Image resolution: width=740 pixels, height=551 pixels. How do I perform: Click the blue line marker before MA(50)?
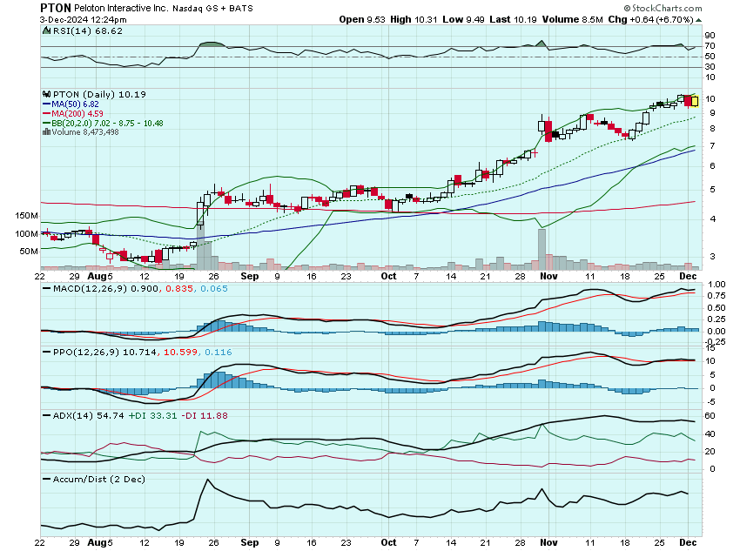point(46,104)
